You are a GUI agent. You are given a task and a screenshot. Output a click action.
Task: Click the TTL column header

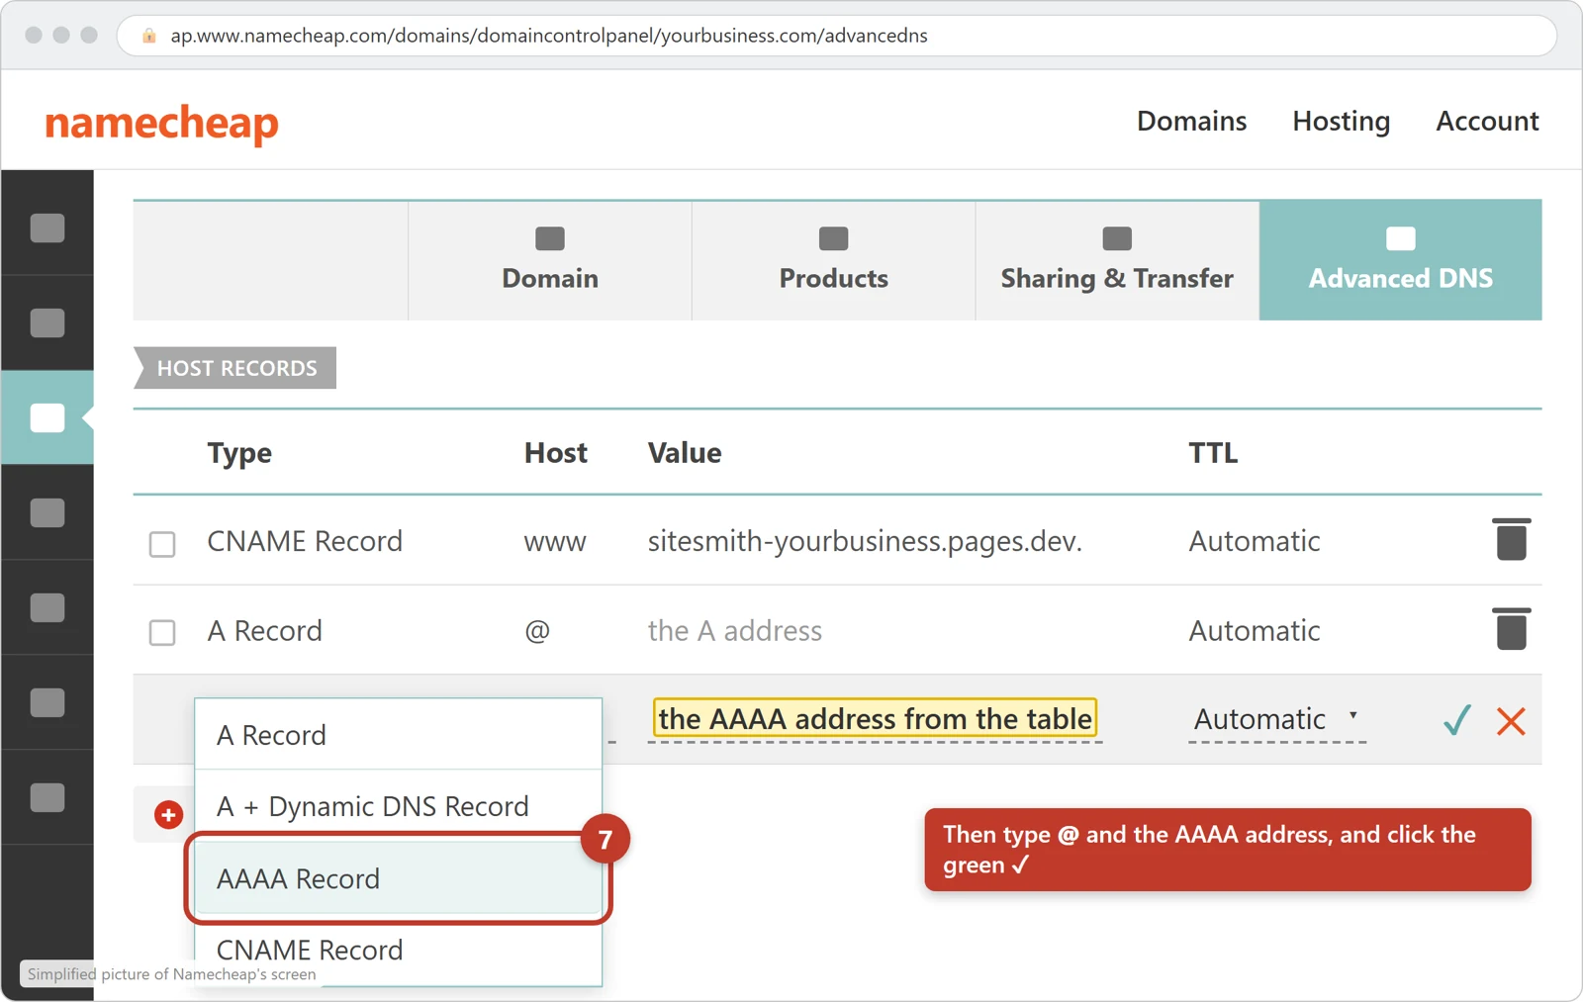pyautogui.click(x=1213, y=452)
